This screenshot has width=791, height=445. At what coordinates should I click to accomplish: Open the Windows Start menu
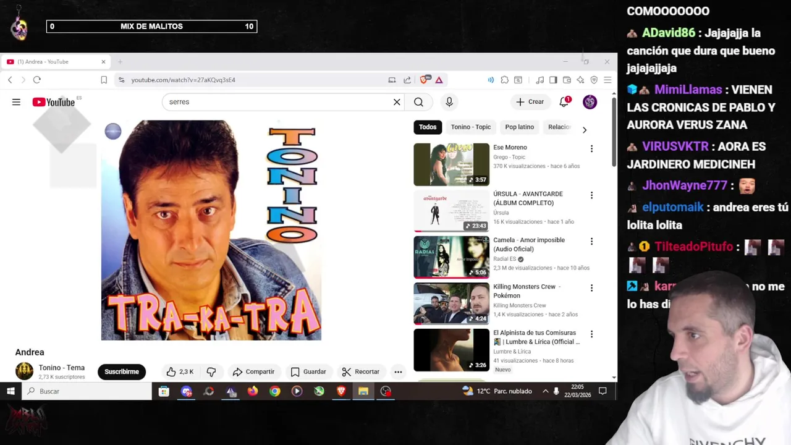(11, 391)
